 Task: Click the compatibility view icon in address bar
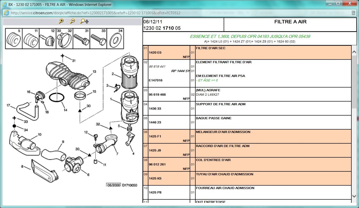[x=353, y=13]
